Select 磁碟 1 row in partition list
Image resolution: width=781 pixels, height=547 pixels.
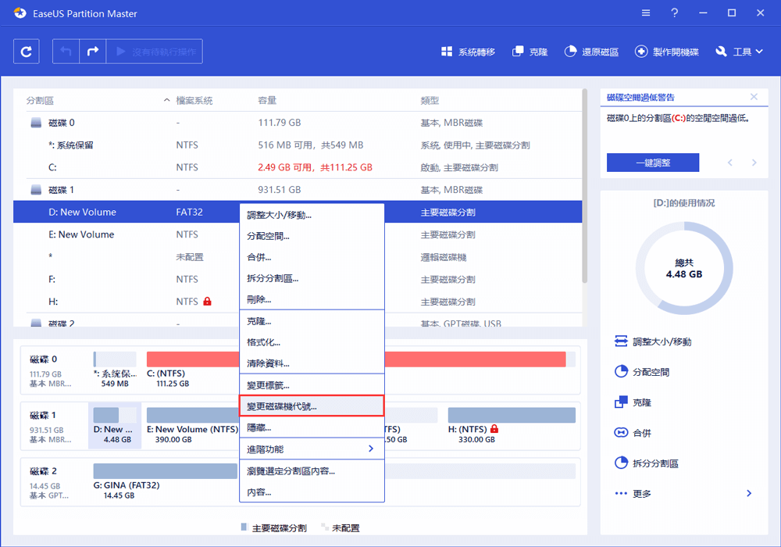pyautogui.click(x=298, y=190)
